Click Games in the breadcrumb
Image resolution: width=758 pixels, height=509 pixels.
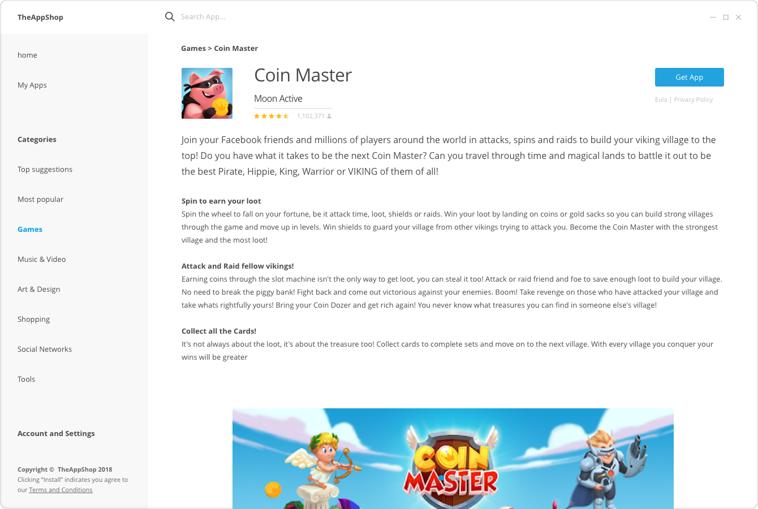(x=193, y=48)
